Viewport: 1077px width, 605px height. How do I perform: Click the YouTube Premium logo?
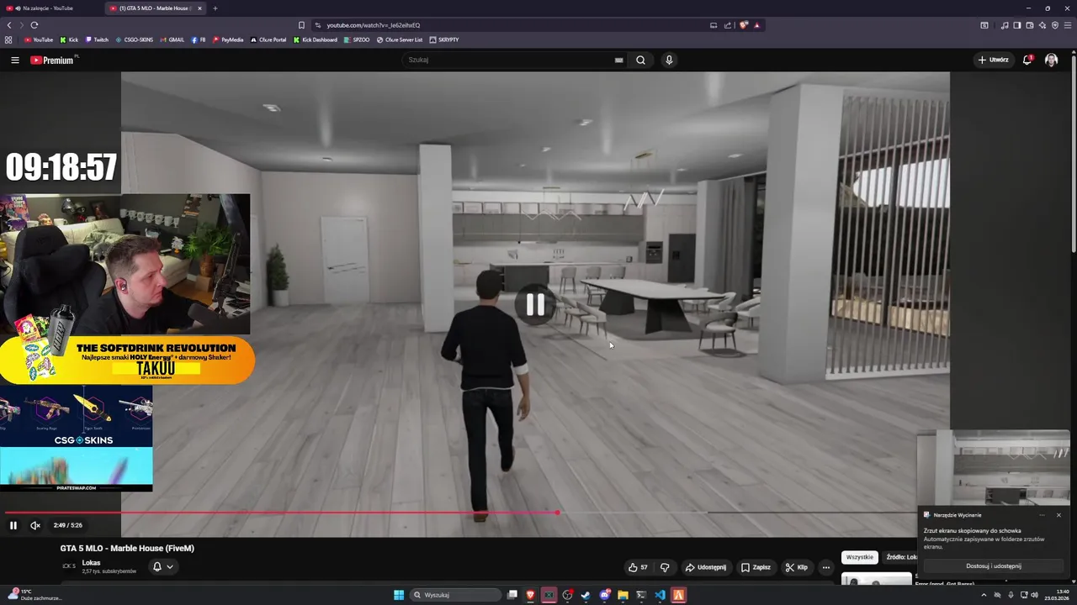tap(52, 60)
